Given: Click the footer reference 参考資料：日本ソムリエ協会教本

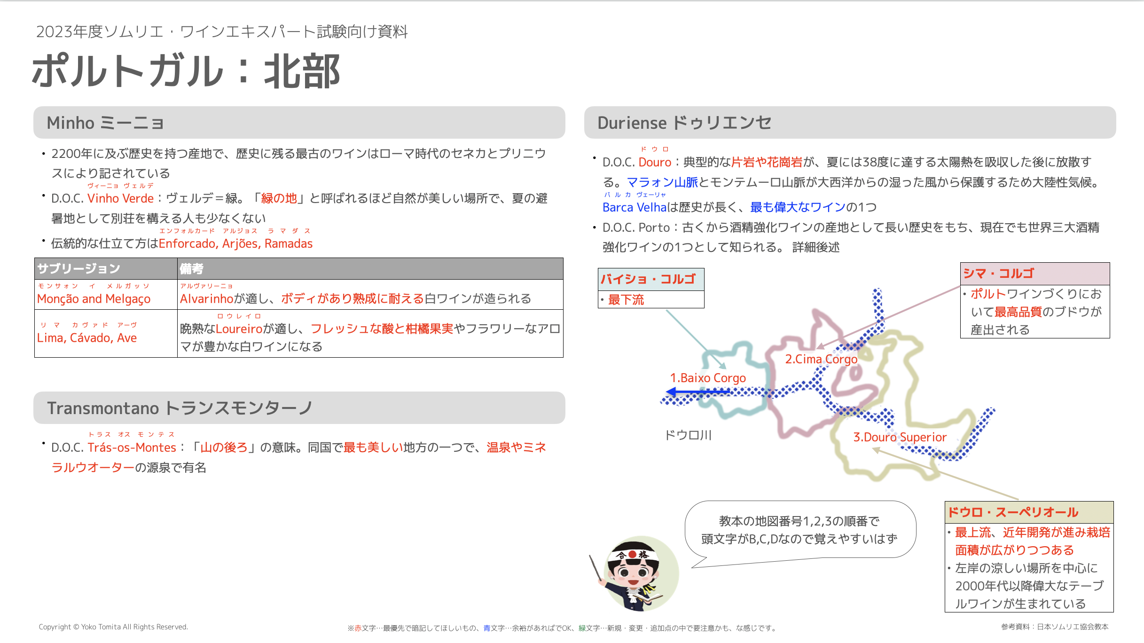Looking at the screenshot, I should 1055,627.
